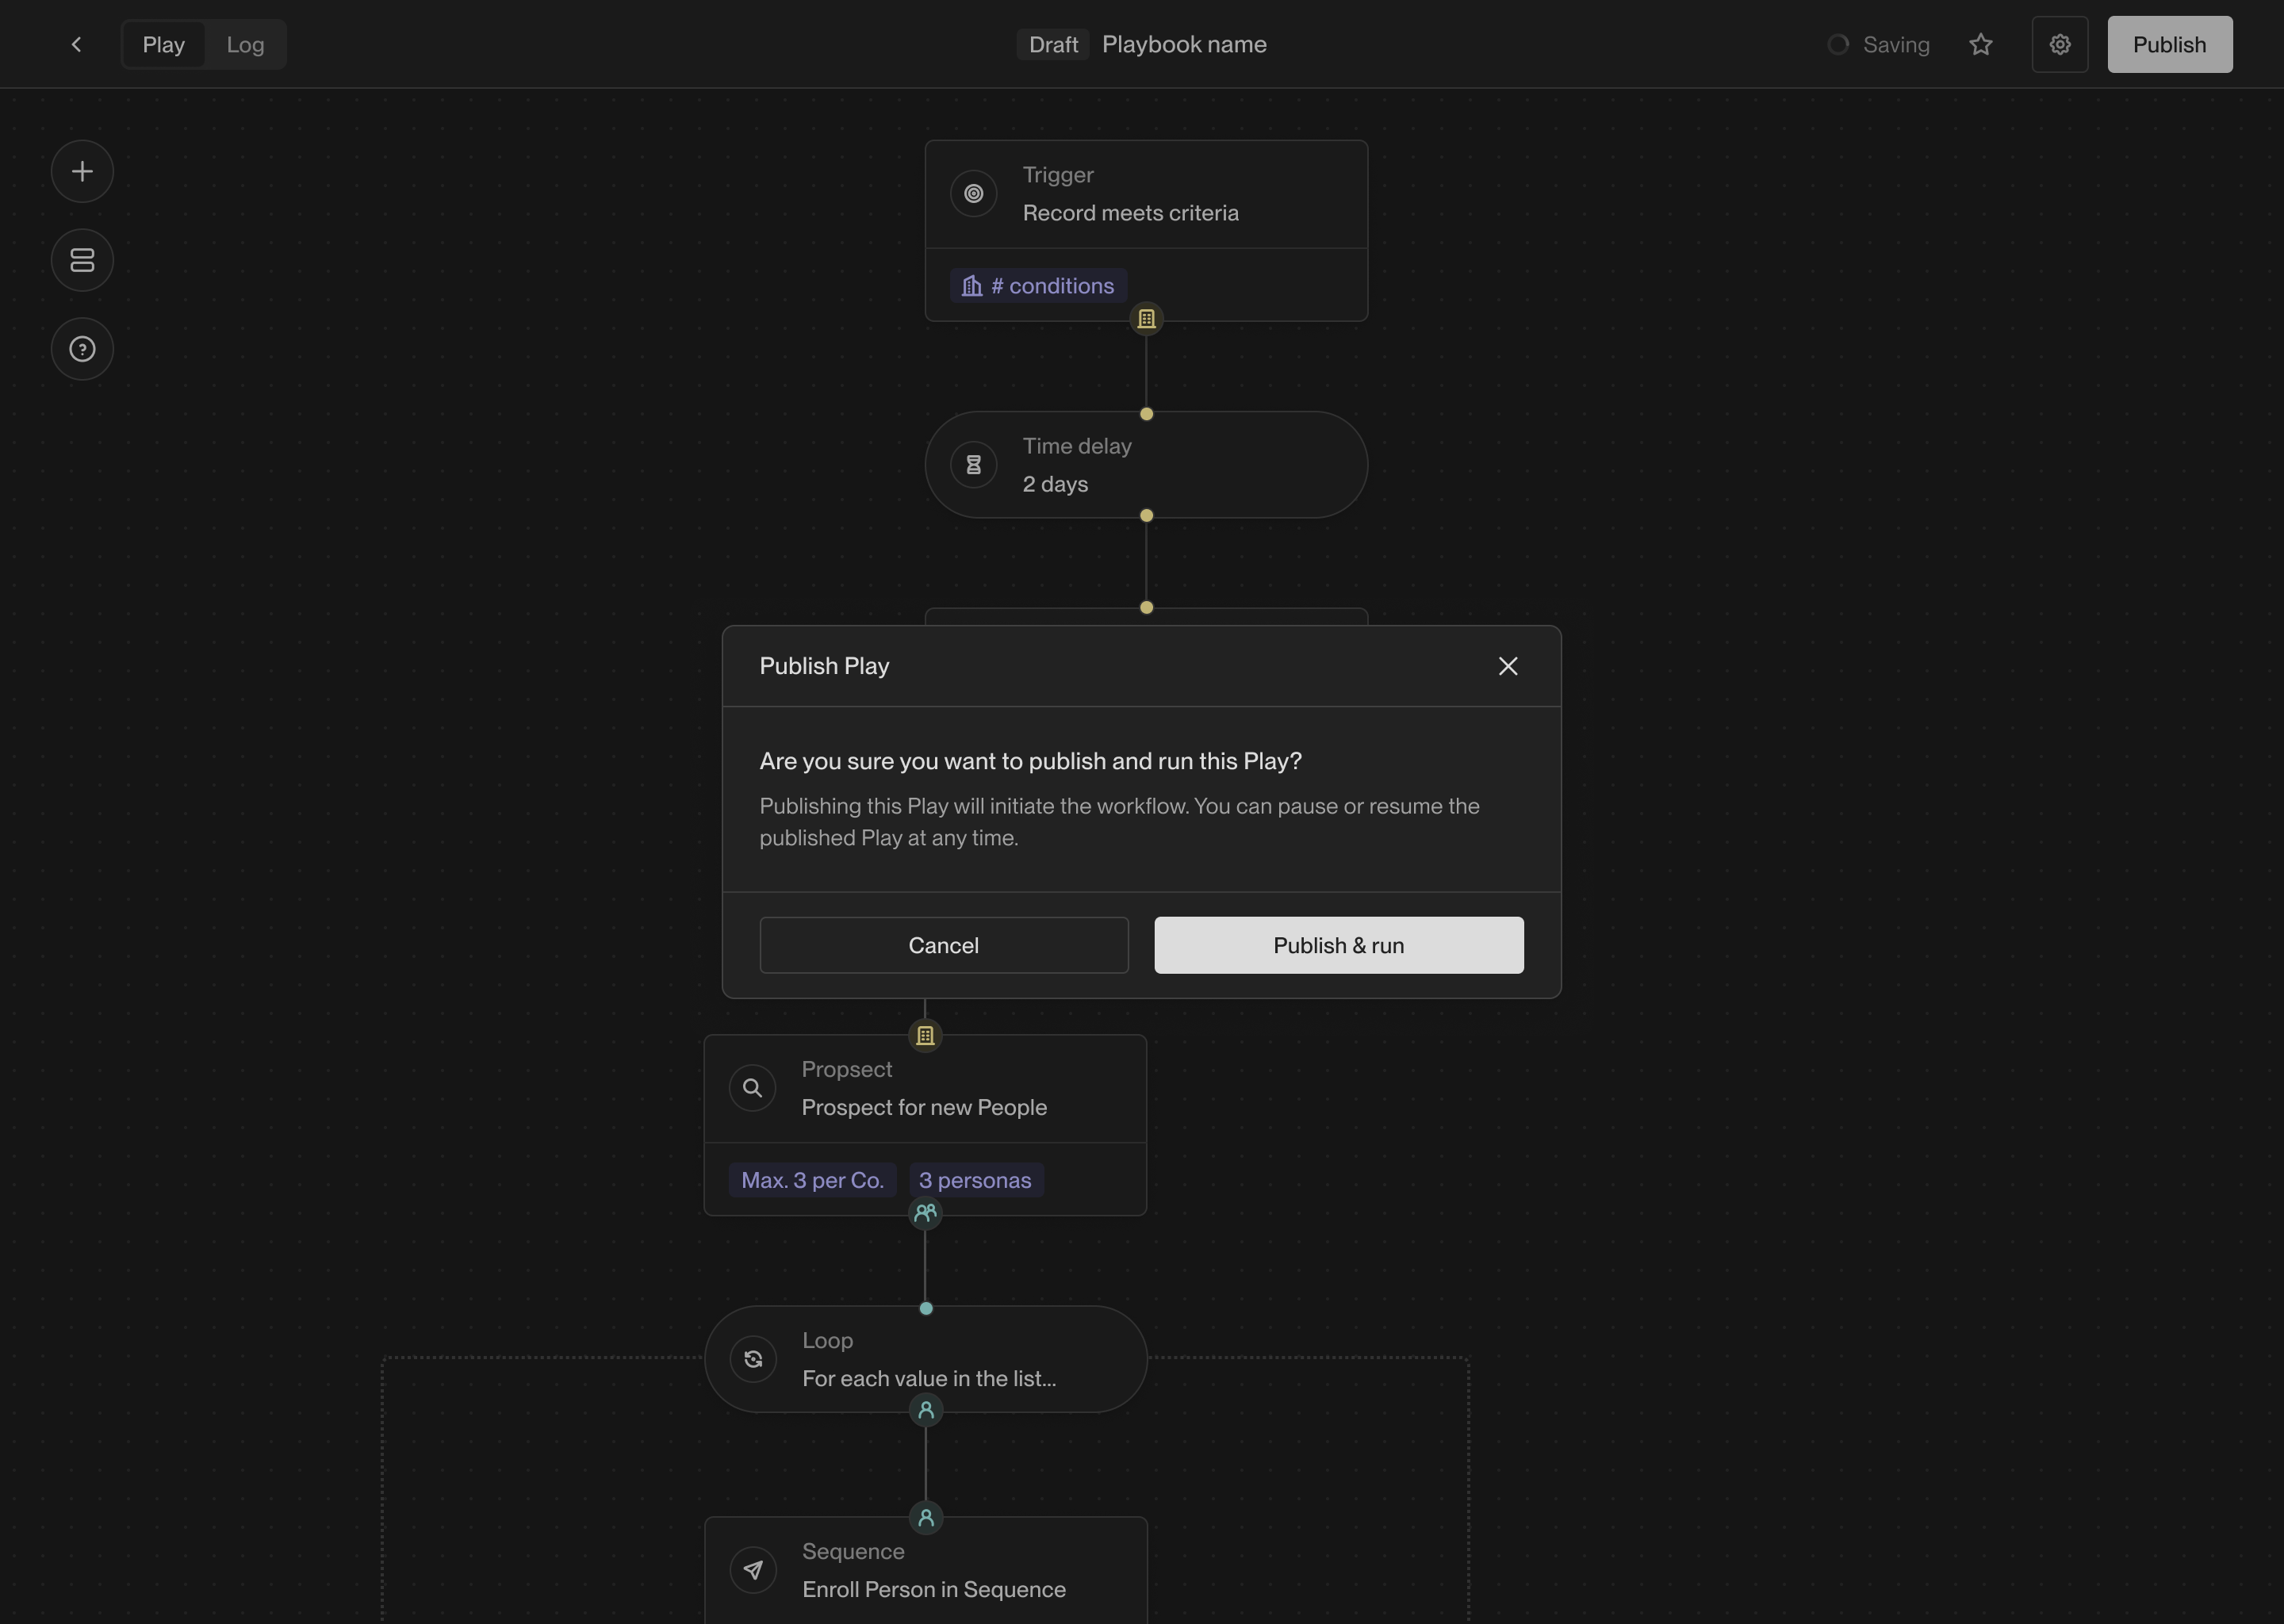Click the Loop refresh icon

[x=753, y=1359]
